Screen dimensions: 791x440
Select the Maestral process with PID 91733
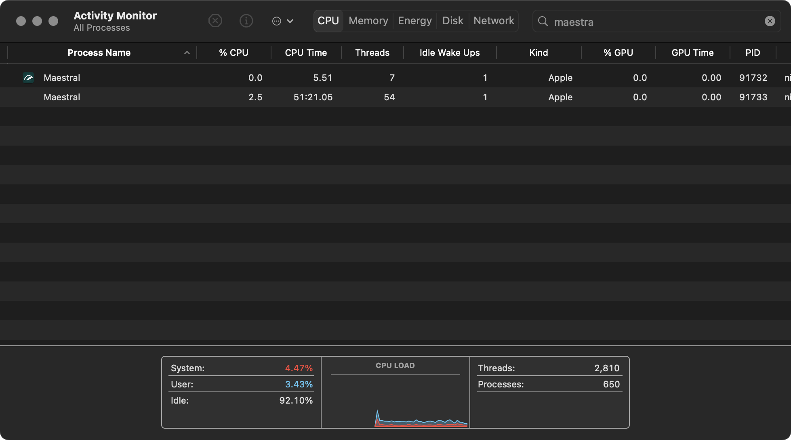62,97
